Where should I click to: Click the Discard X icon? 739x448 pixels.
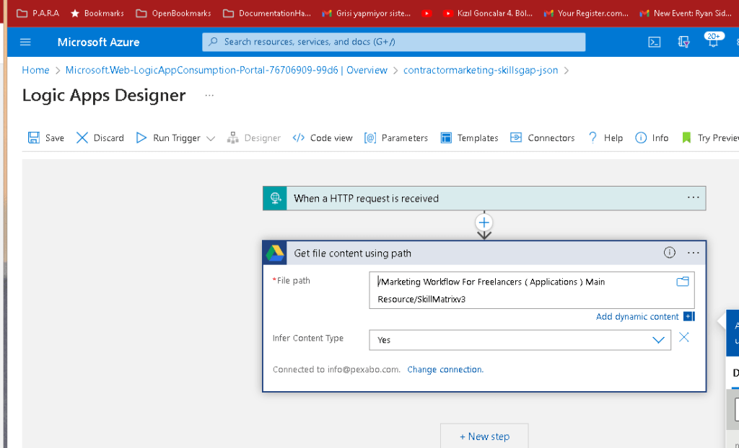[82, 138]
